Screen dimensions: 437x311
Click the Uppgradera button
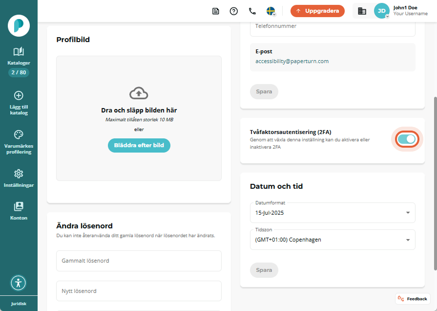317,11
